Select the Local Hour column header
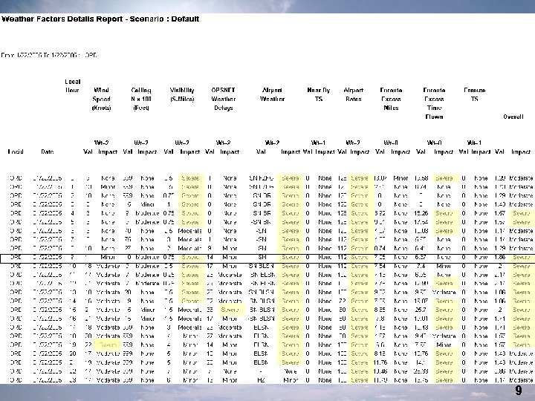Image resolution: width=535 pixels, height=401 pixels. (72, 86)
